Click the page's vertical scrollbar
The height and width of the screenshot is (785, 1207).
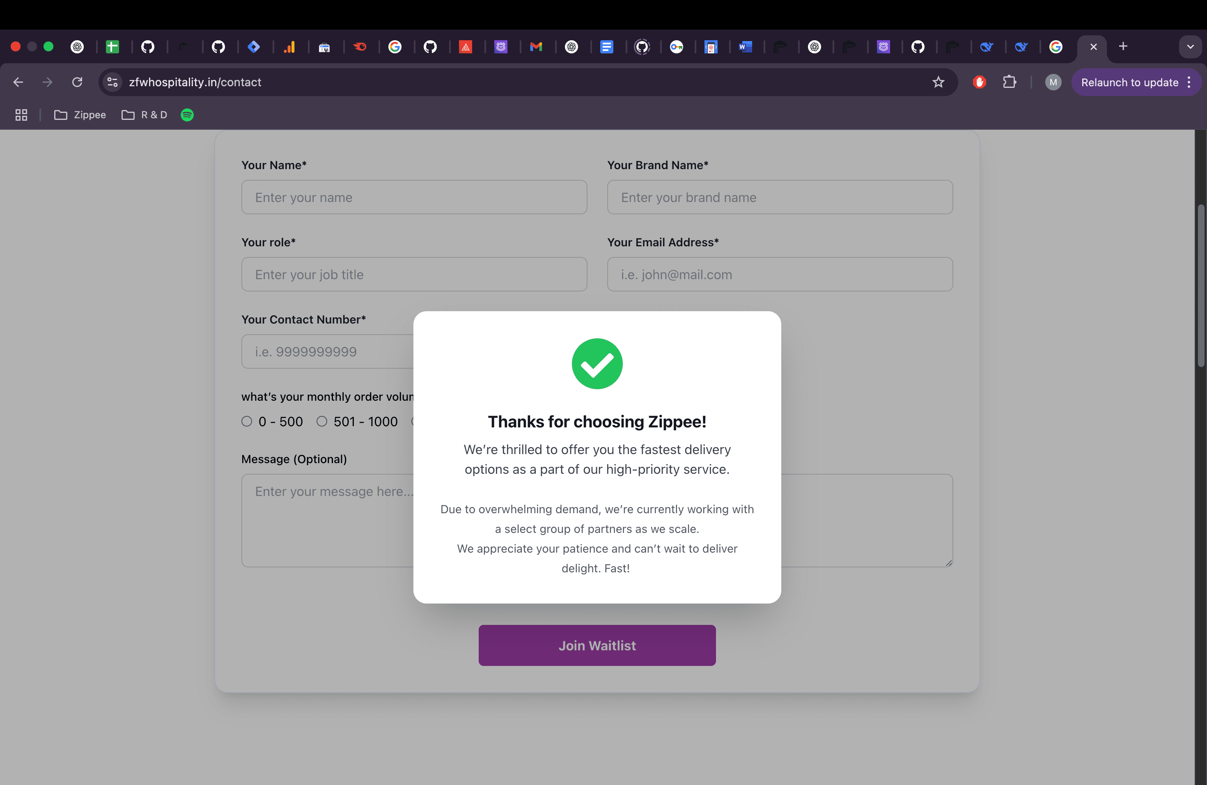click(x=1200, y=284)
